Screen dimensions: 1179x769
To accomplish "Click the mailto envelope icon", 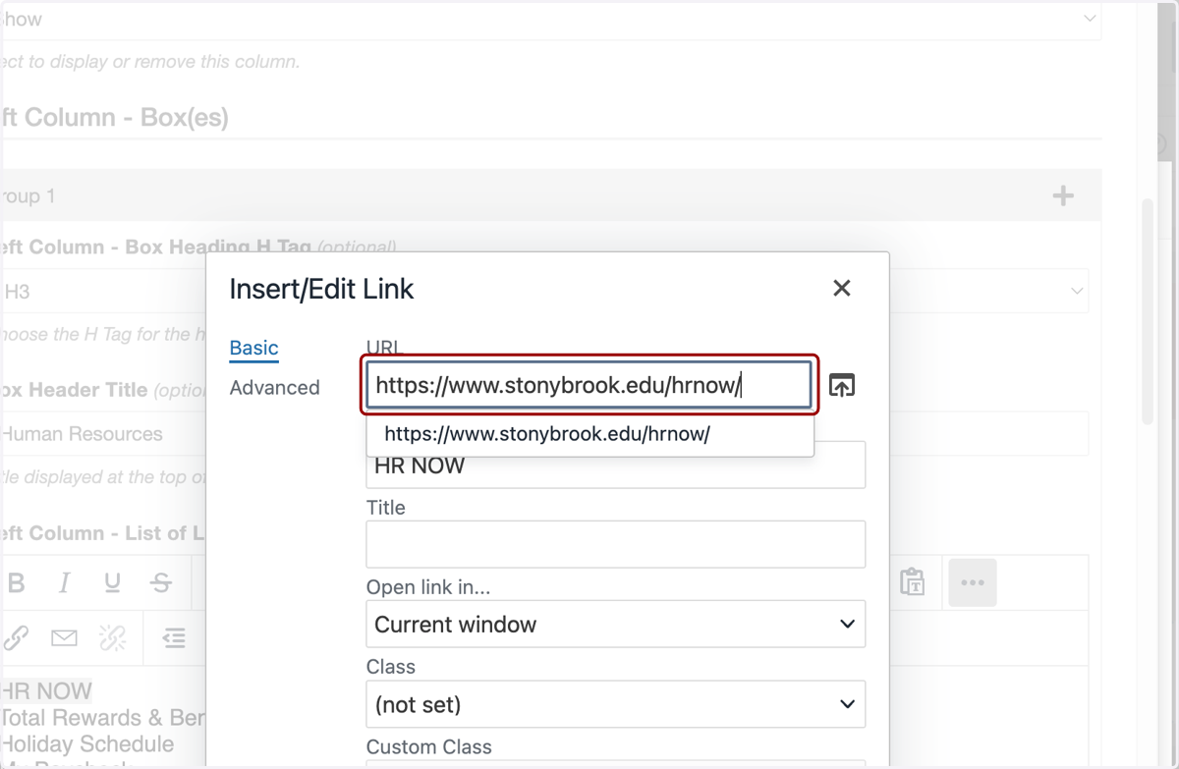I will tap(64, 638).
